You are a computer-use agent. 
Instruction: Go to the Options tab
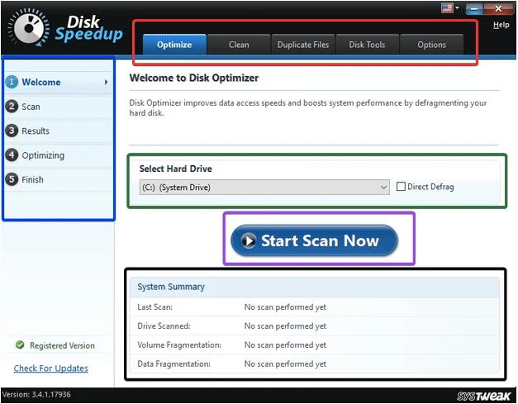[x=431, y=45]
